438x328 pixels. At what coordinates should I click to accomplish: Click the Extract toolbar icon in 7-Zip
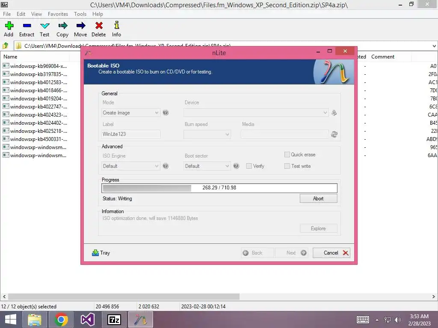27,26
